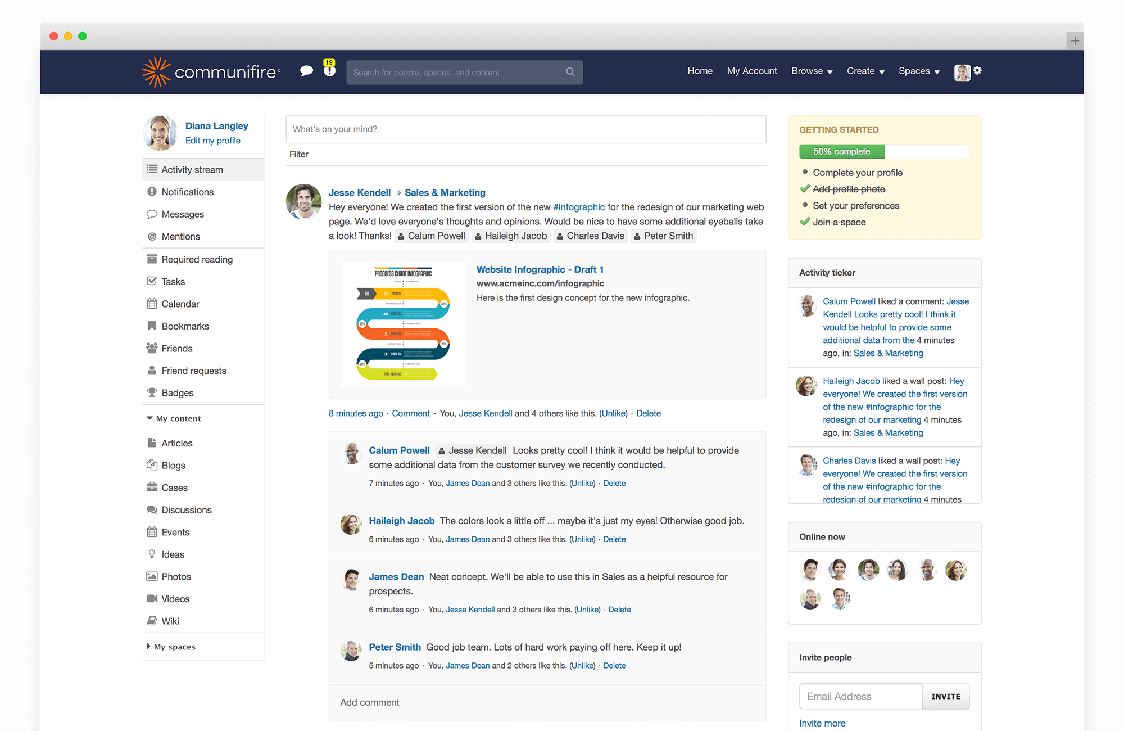The width and height of the screenshot is (1124, 731).
Task: Open Required reading from the sidebar
Action: pos(197,259)
